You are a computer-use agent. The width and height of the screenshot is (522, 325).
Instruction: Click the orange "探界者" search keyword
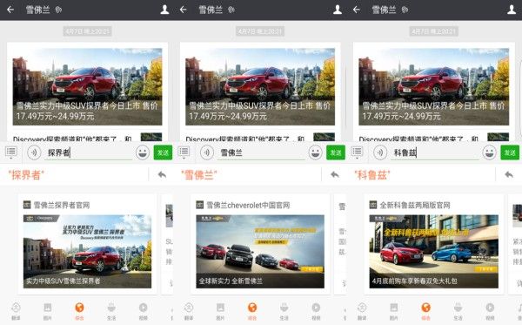[x=26, y=174]
